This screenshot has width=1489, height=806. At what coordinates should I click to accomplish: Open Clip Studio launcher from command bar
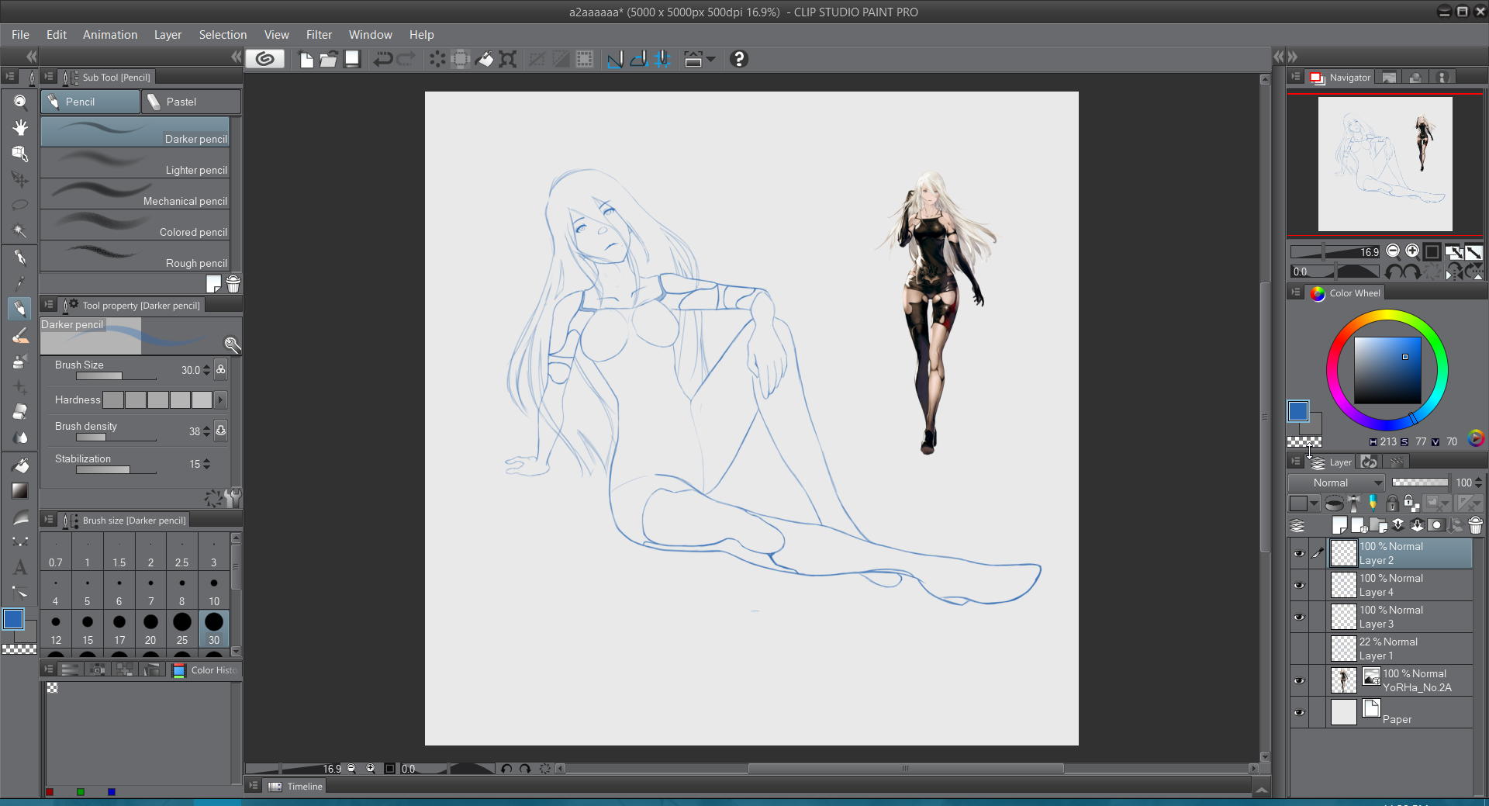click(x=264, y=59)
